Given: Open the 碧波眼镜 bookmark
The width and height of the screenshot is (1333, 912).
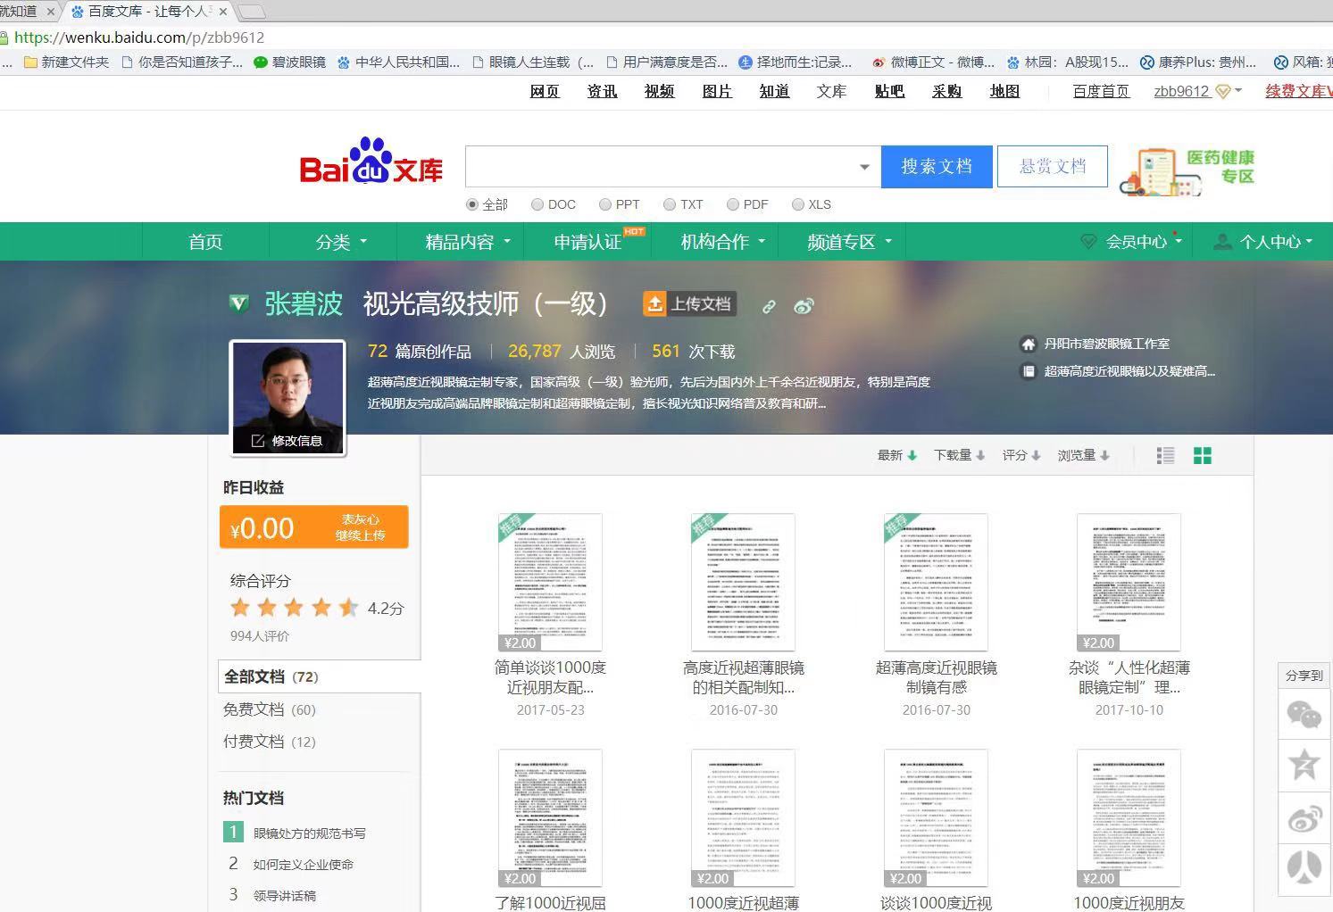Looking at the screenshot, I should click(x=289, y=62).
